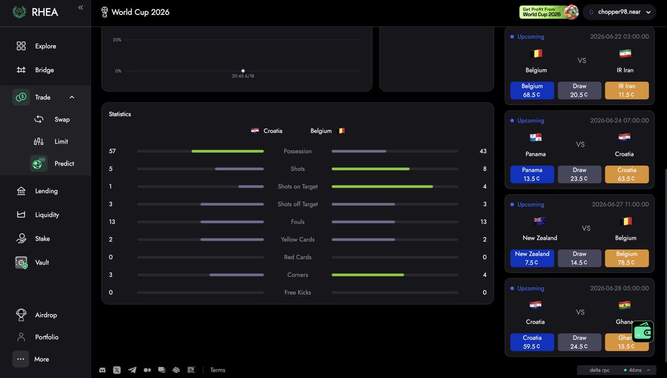Open the AI brain footer icon

(176, 370)
